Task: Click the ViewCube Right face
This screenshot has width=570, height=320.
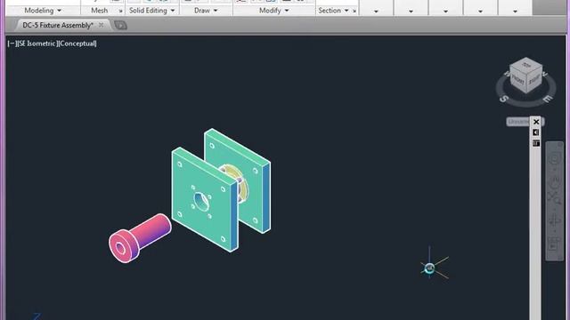Action: (534, 80)
